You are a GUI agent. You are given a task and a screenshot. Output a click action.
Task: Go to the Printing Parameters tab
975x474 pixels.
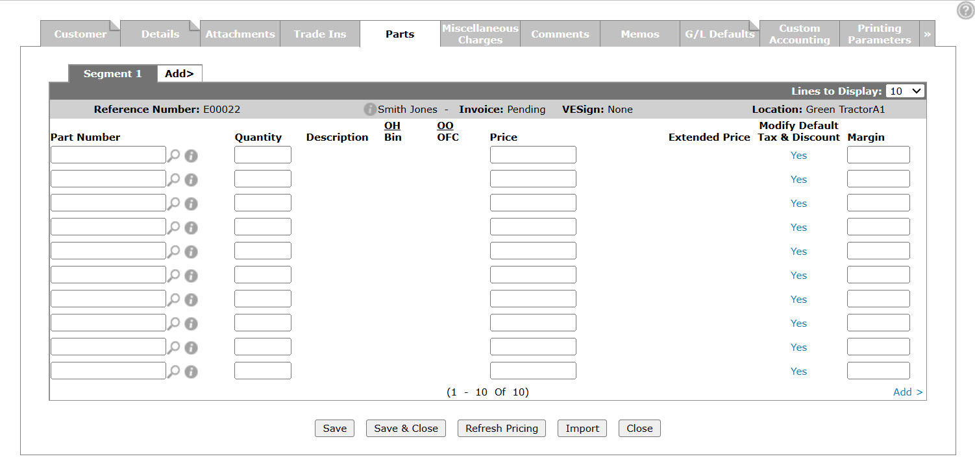pyautogui.click(x=880, y=34)
